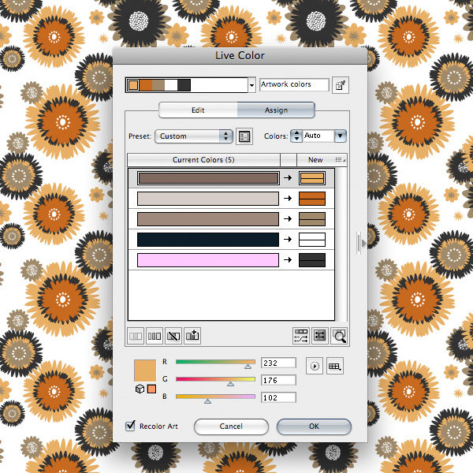This screenshot has width=473, height=473.
Task: Select the new tan color swatch
Action: tap(312, 219)
